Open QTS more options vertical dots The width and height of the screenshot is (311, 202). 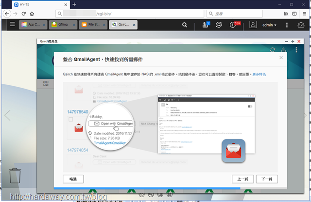[x=287, y=25]
